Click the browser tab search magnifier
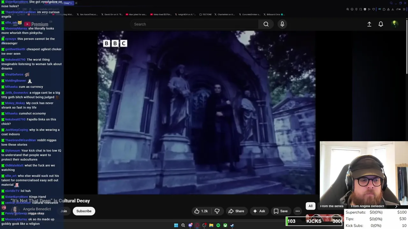 pos(391,3)
